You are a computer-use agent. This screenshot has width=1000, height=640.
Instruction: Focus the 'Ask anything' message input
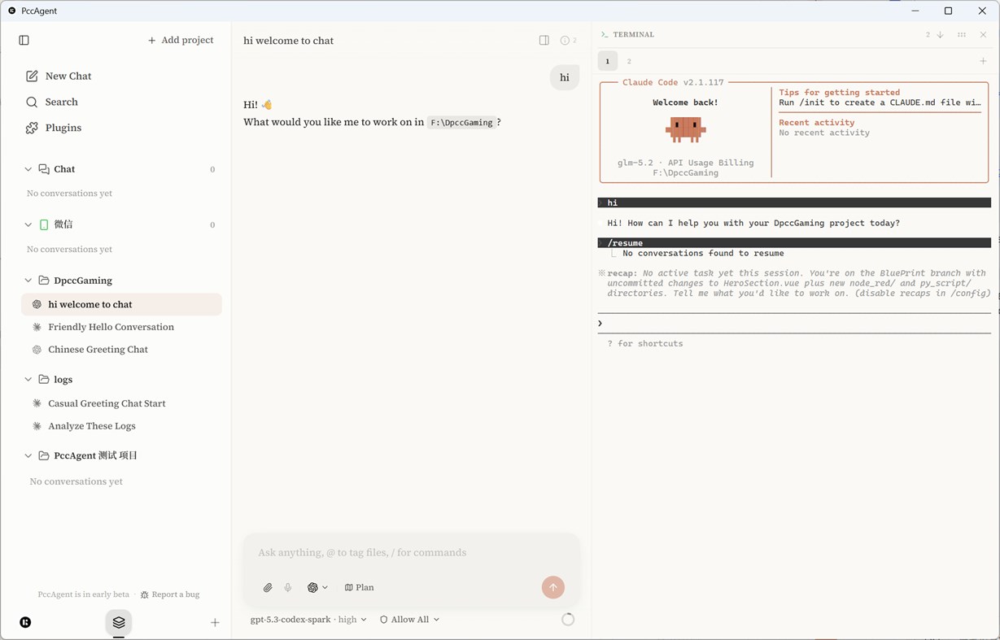pos(412,552)
